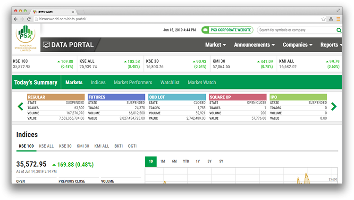Screen dimensions: 354x200
Task: Expand the Announcements dropdown menu
Action: (254, 45)
